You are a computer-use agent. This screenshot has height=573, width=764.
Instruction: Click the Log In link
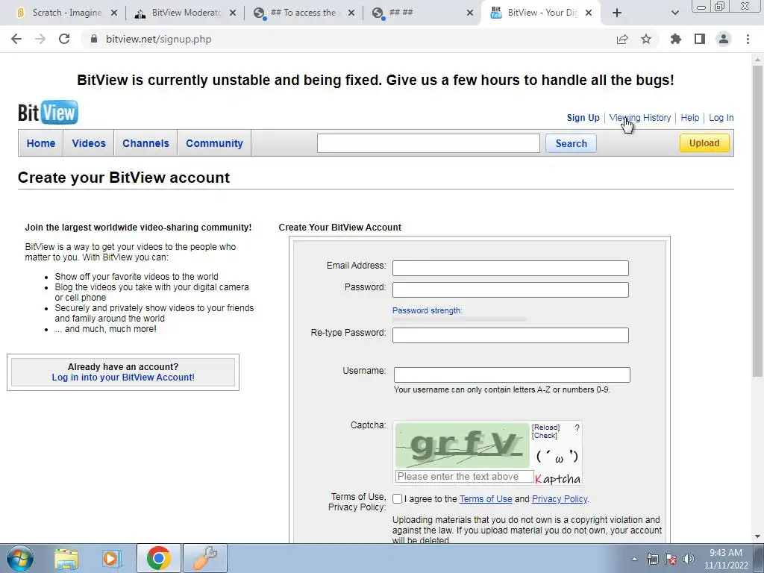pos(721,117)
